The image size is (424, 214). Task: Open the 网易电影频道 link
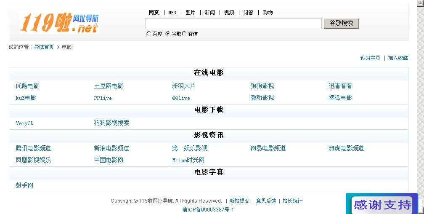(x=268, y=148)
